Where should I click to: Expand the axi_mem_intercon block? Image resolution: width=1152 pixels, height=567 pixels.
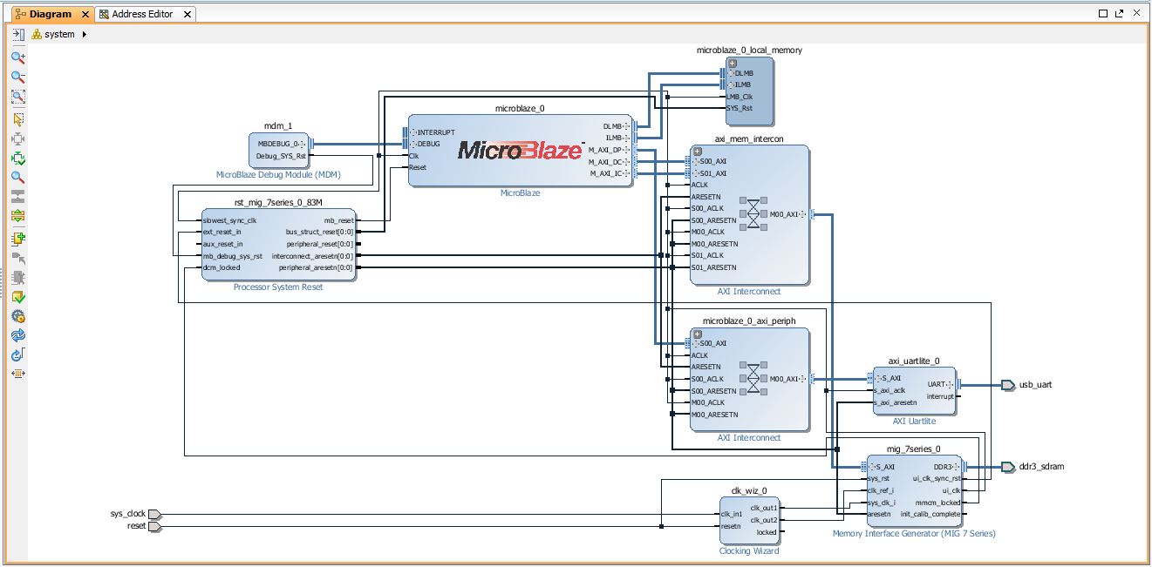[697, 151]
